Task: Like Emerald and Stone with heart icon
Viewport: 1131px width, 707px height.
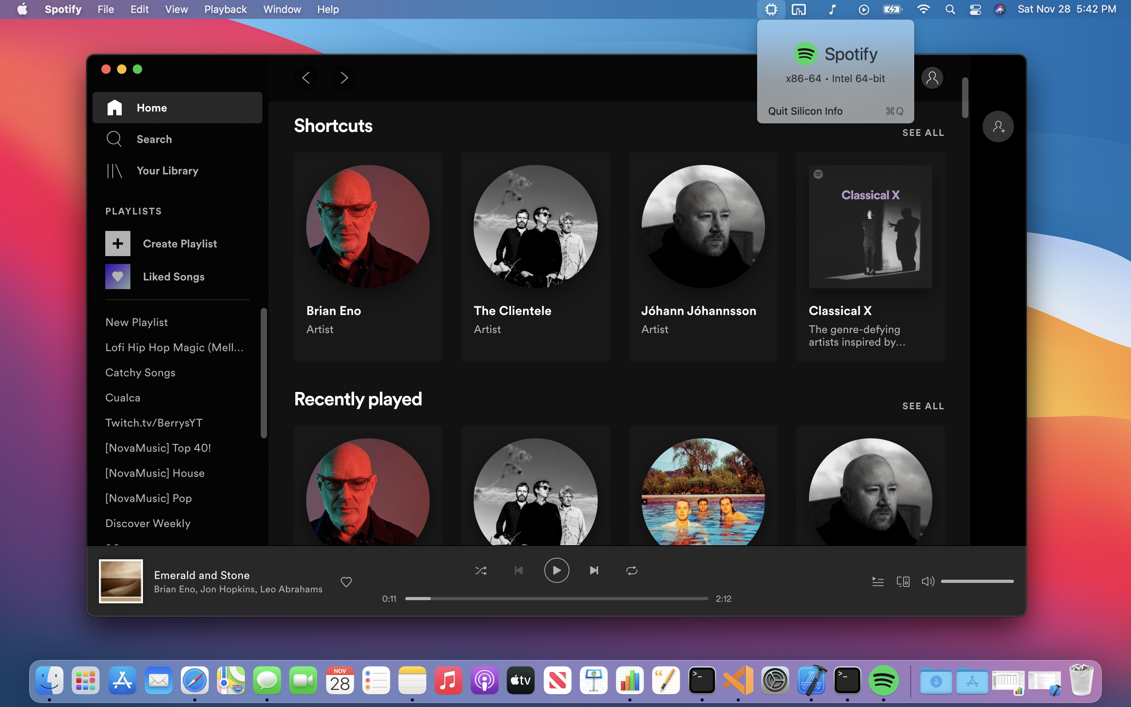Action: [346, 582]
